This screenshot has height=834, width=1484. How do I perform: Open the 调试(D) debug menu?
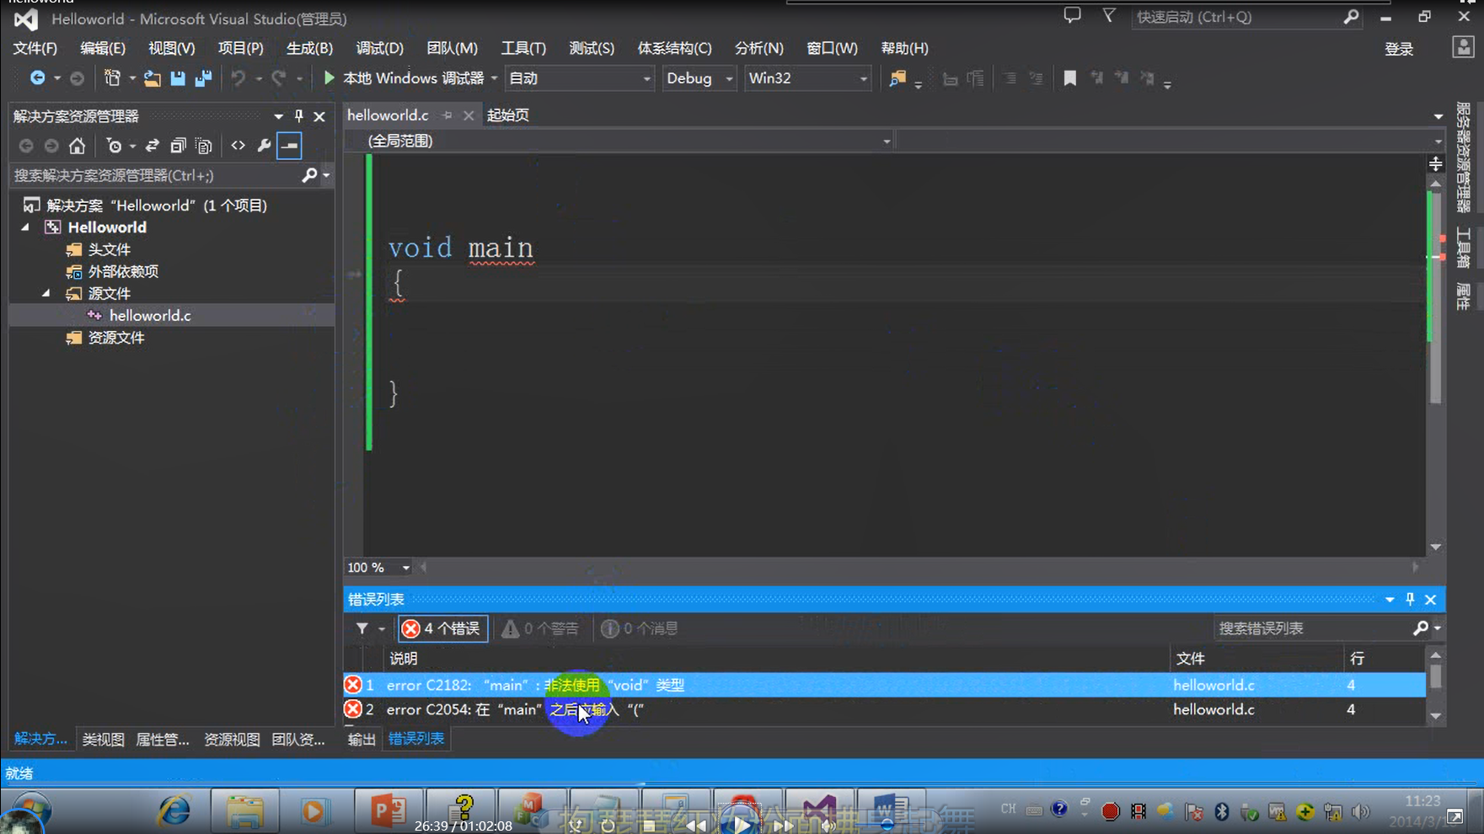(x=379, y=48)
